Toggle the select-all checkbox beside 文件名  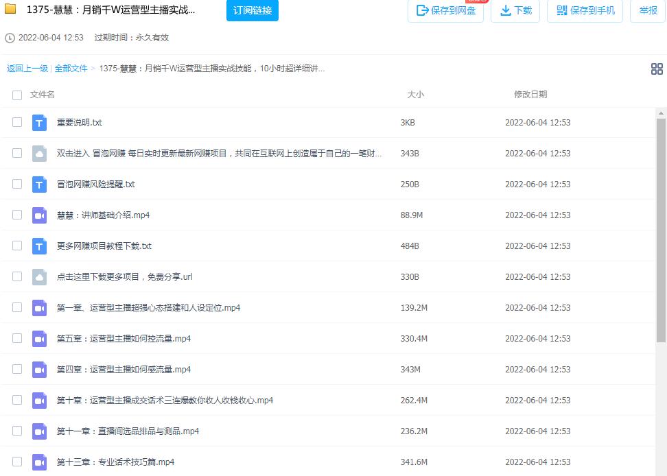17,95
